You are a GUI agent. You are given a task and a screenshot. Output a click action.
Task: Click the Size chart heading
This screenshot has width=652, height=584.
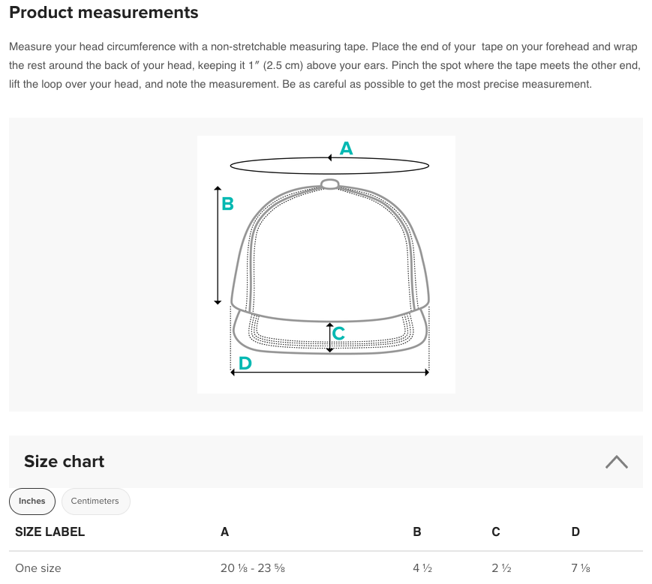point(64,462)
